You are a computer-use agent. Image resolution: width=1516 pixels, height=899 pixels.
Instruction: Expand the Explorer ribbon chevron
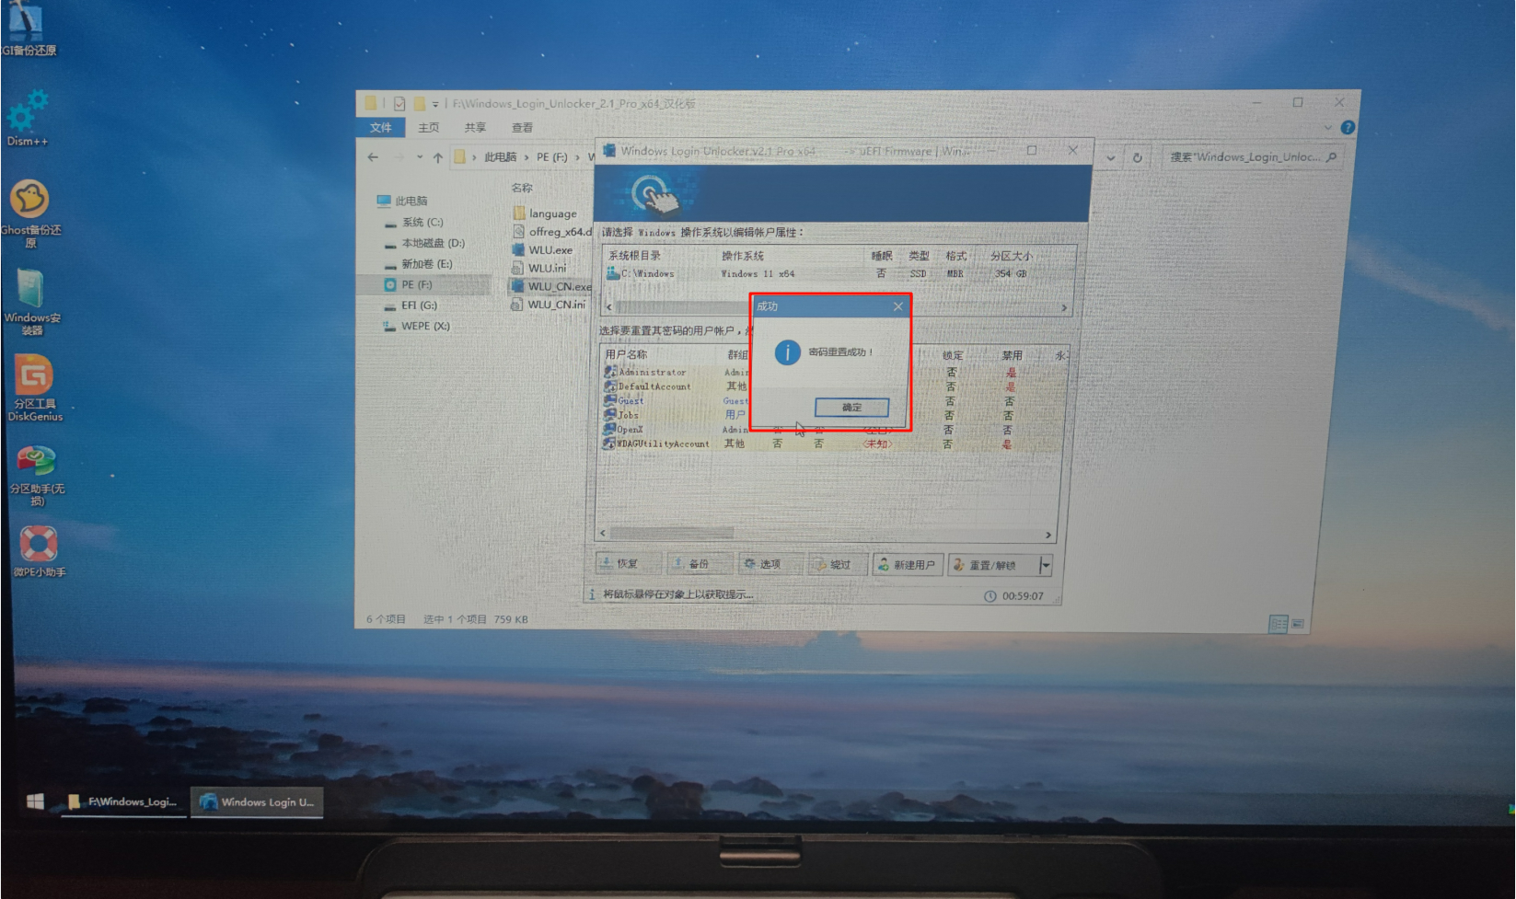(1328, 128)
